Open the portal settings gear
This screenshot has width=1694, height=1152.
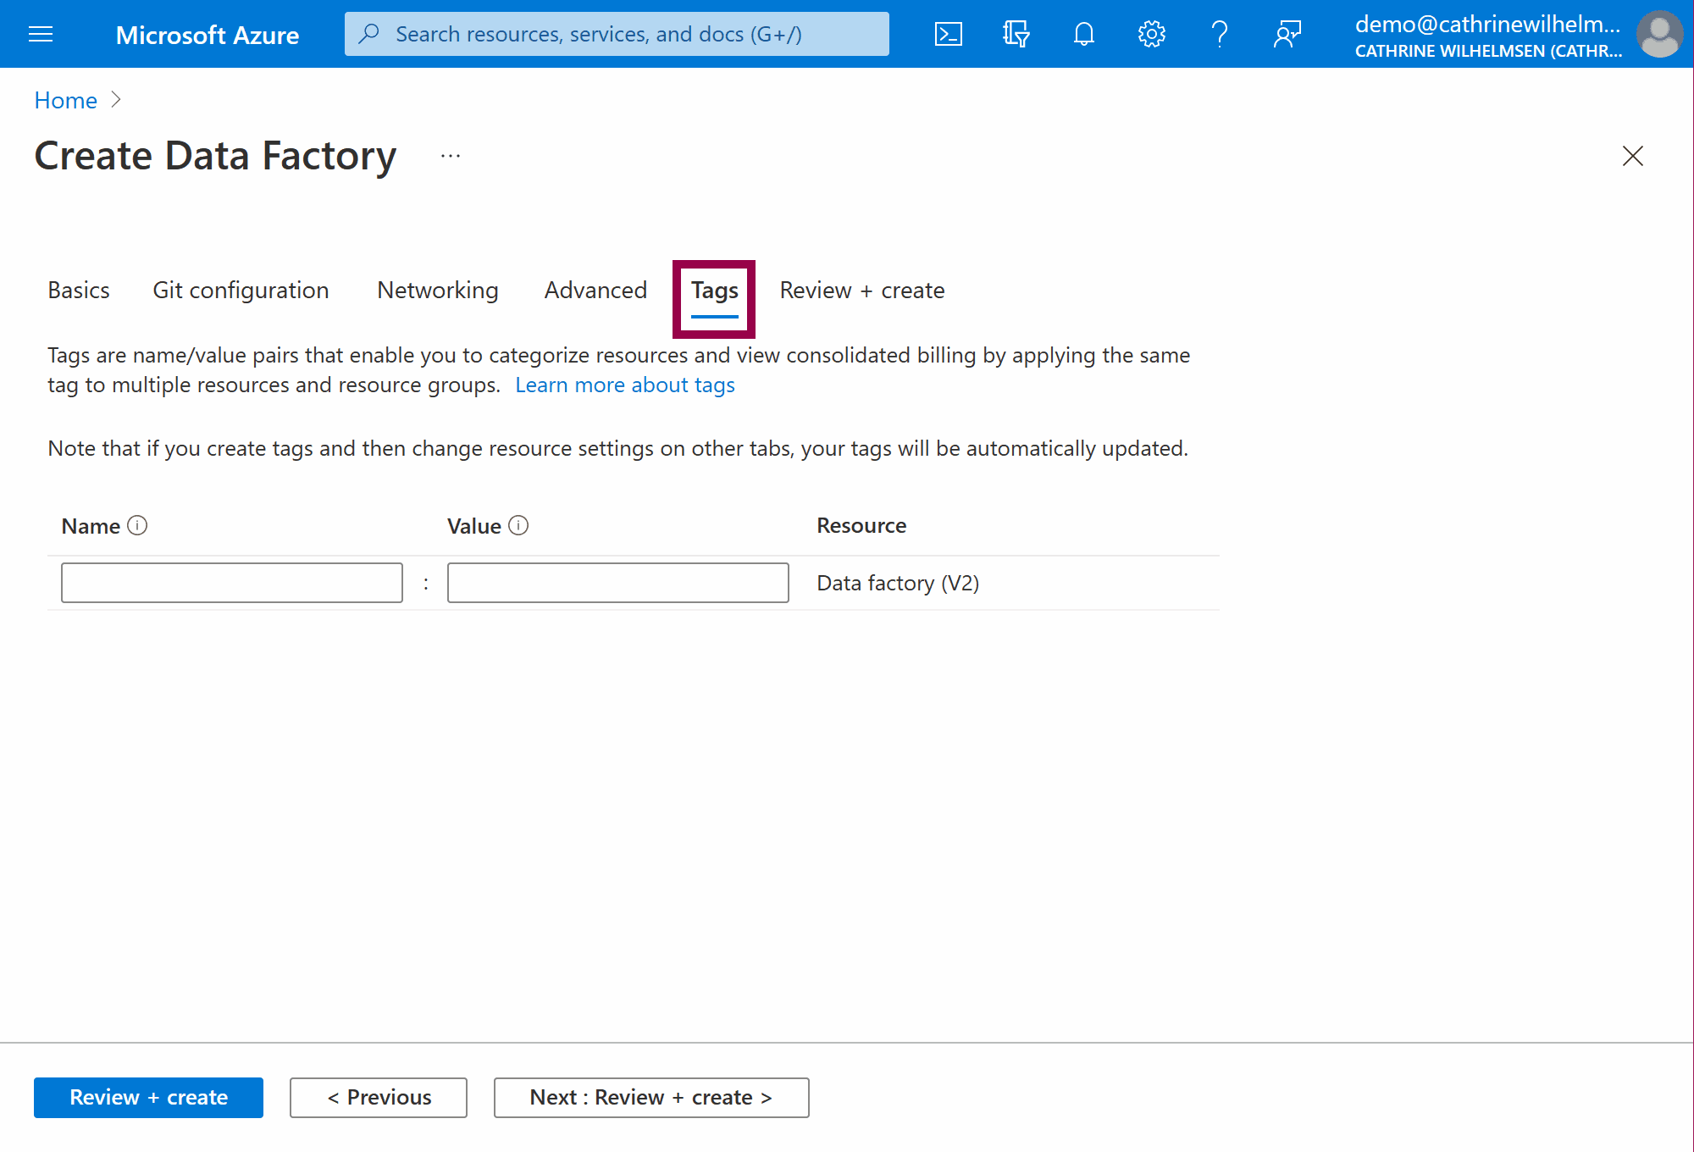click(x=1151, y=34)
